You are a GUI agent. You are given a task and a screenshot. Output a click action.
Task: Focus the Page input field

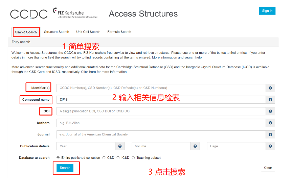[236, 146]
